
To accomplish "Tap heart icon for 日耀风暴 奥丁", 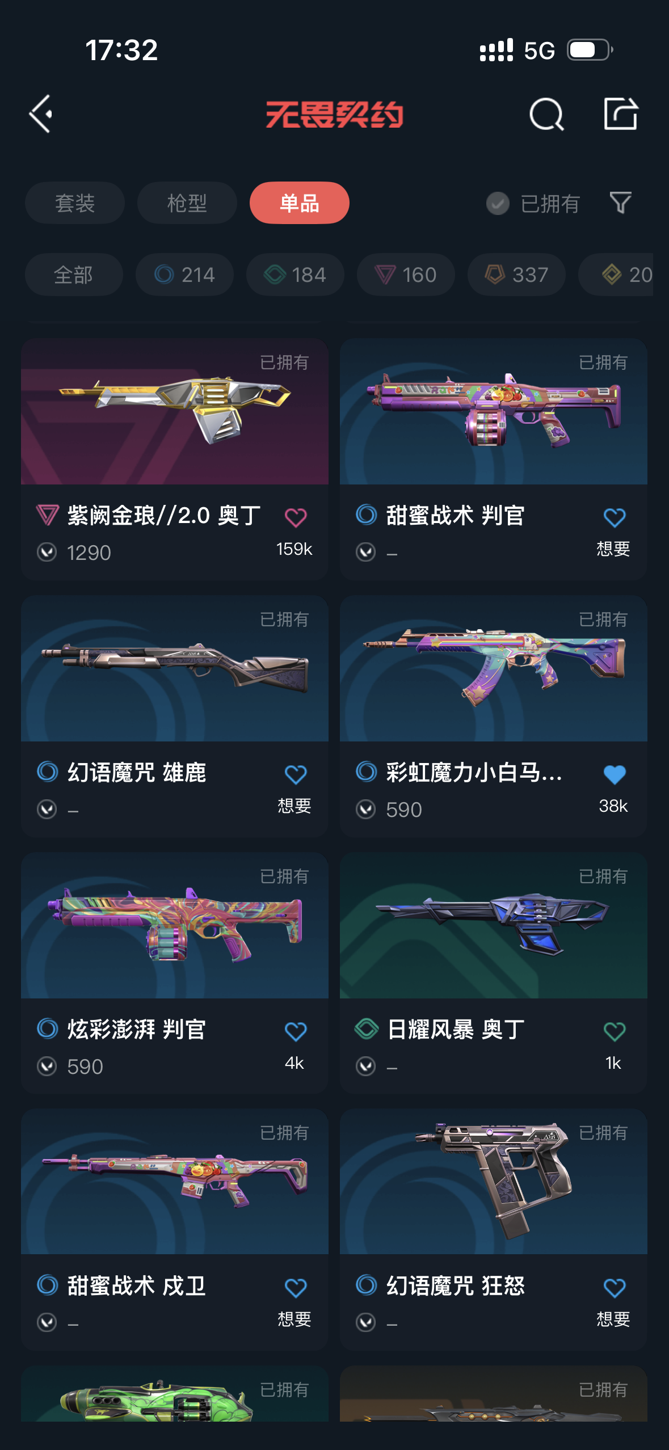I will pos(615,1031).
